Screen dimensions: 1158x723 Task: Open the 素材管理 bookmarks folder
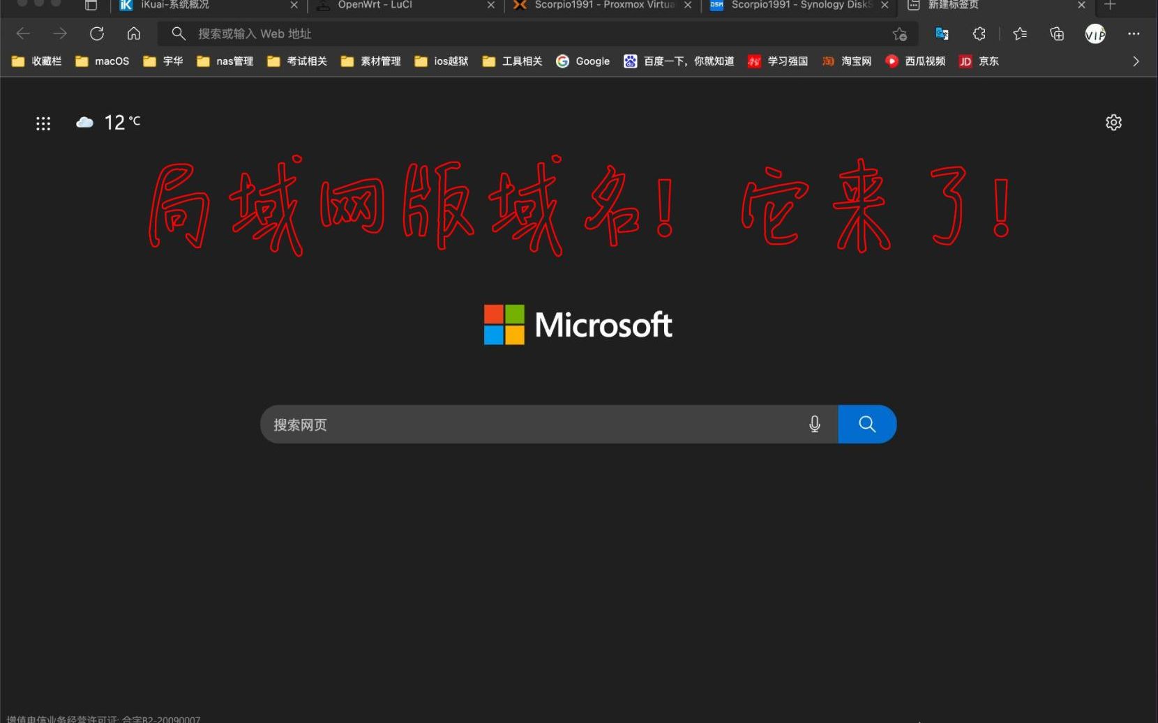pyautogui.click(x=371, y=61)
